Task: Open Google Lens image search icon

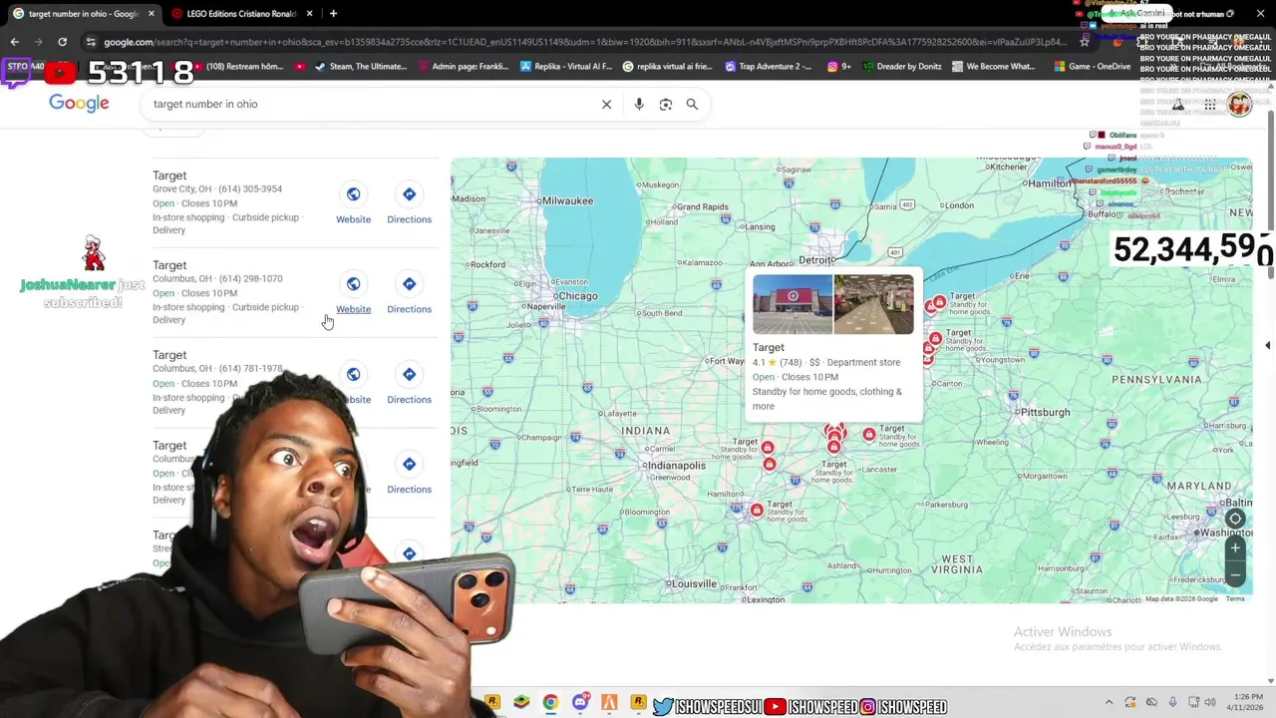Action: click(x=666, y=104)
